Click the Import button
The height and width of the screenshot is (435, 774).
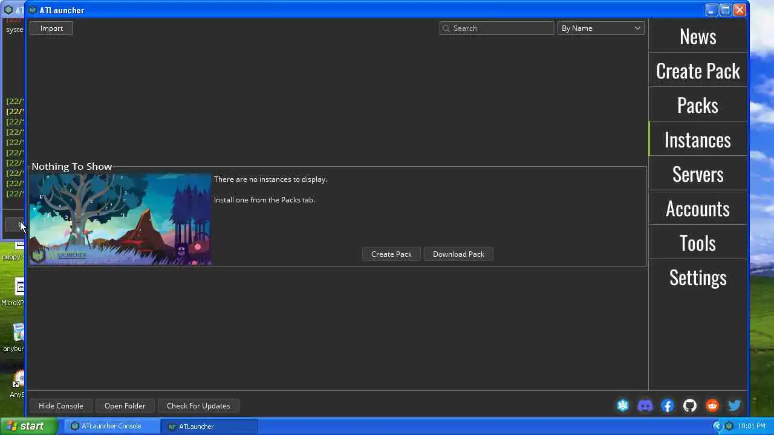pos(51,28)
